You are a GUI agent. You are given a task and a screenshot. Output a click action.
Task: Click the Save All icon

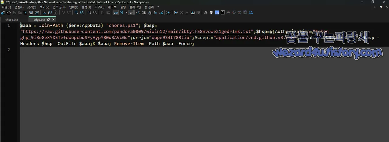[20, 12]
